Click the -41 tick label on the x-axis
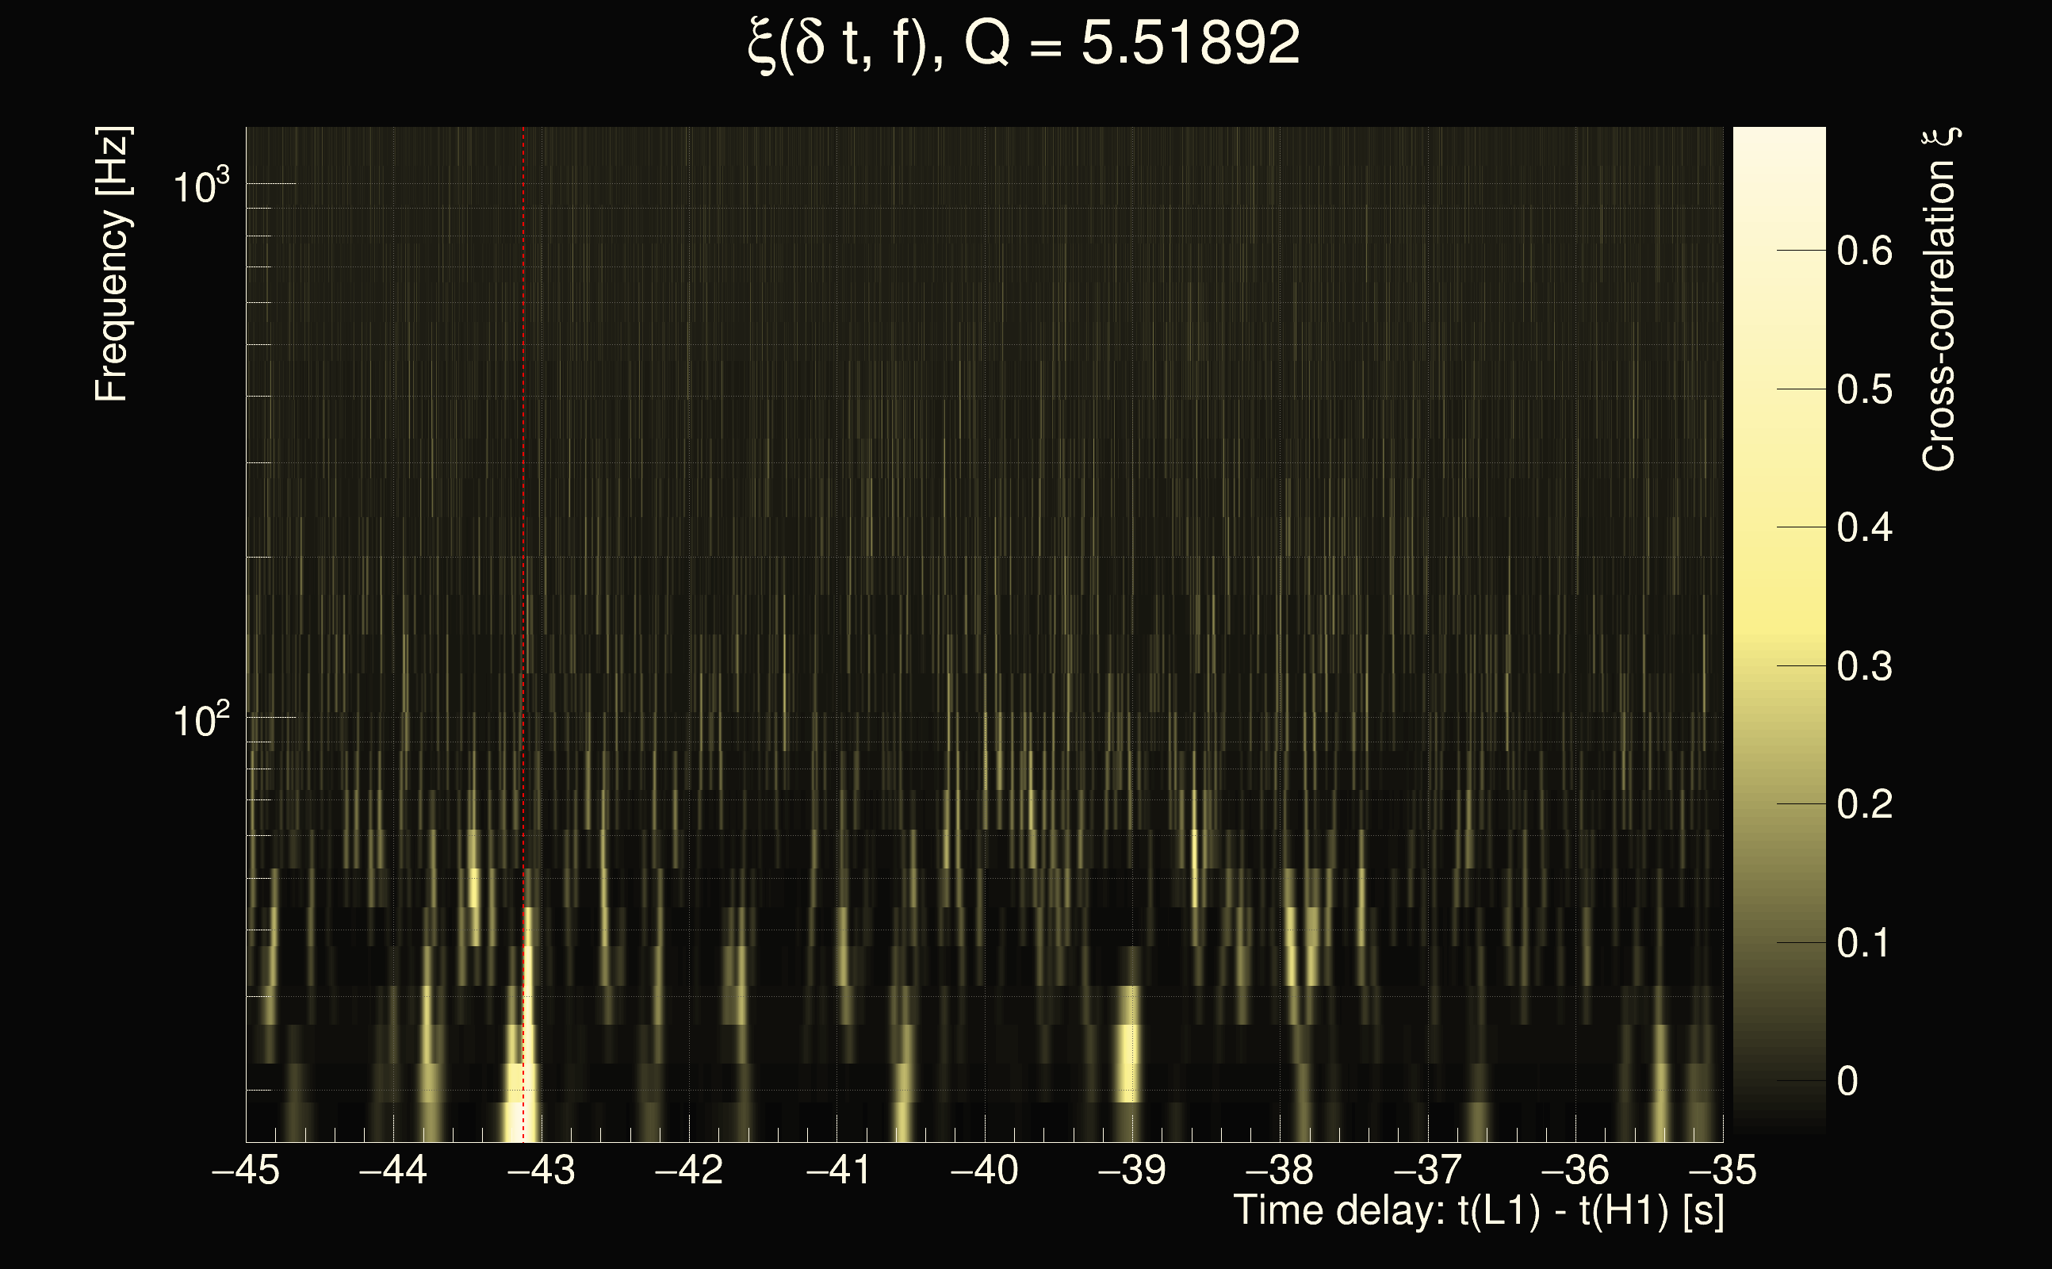2052x1269 pixels. (x=837, y=1170)
